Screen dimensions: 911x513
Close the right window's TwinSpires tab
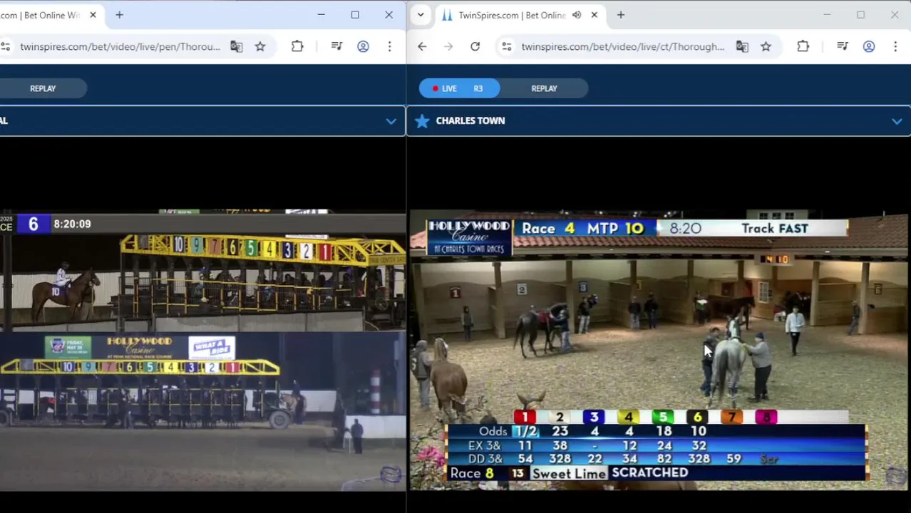click(x=594, y=15)
